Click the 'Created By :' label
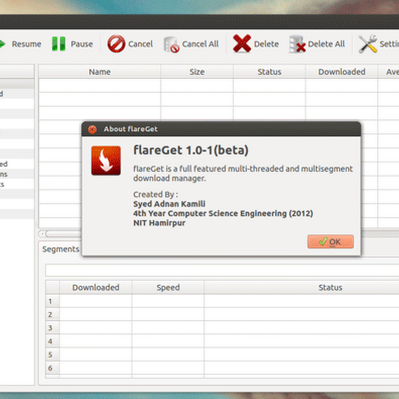This screenshot has width=399, height=399. click(x=156, y=195)
